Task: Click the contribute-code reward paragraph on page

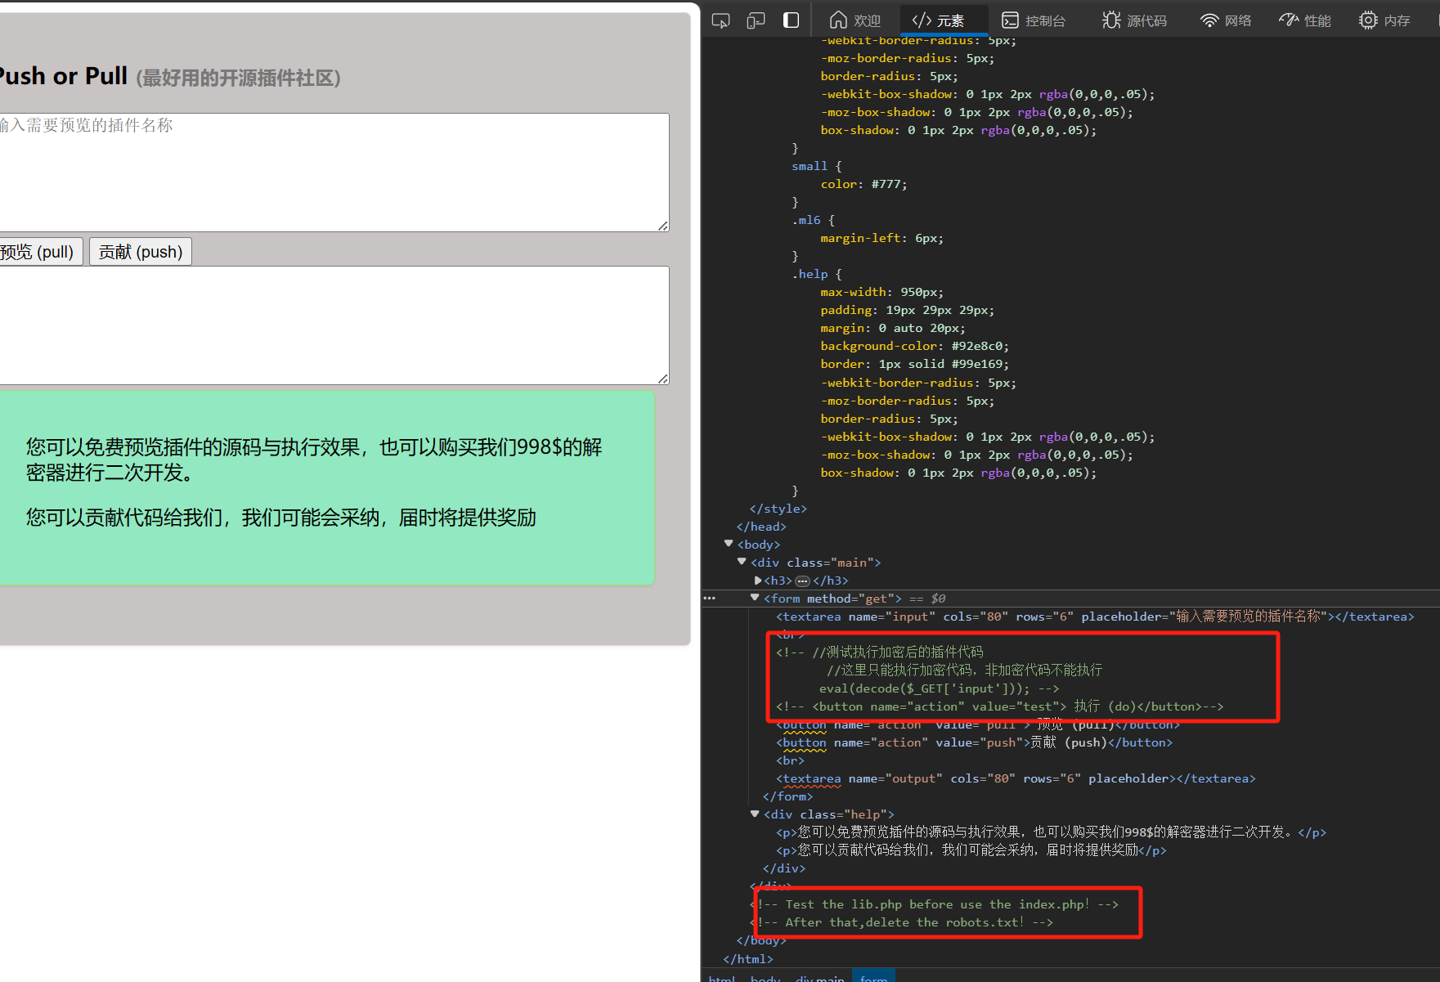Action: (x=281, y=518)
